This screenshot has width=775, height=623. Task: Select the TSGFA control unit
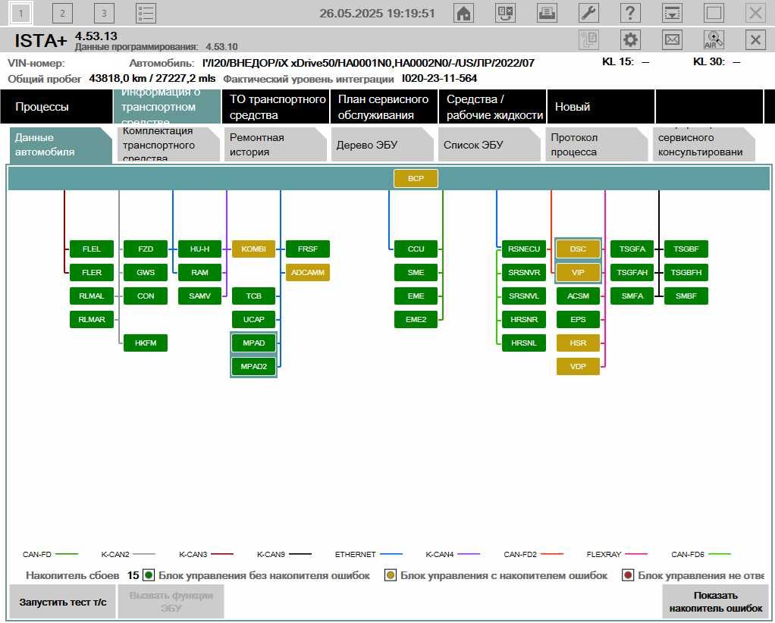click(x=632, y=249)
